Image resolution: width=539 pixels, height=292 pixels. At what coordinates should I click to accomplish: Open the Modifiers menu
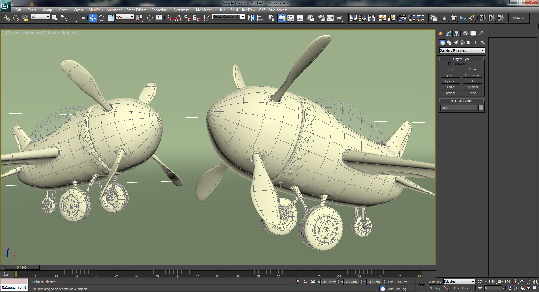[x=95, y=10]
